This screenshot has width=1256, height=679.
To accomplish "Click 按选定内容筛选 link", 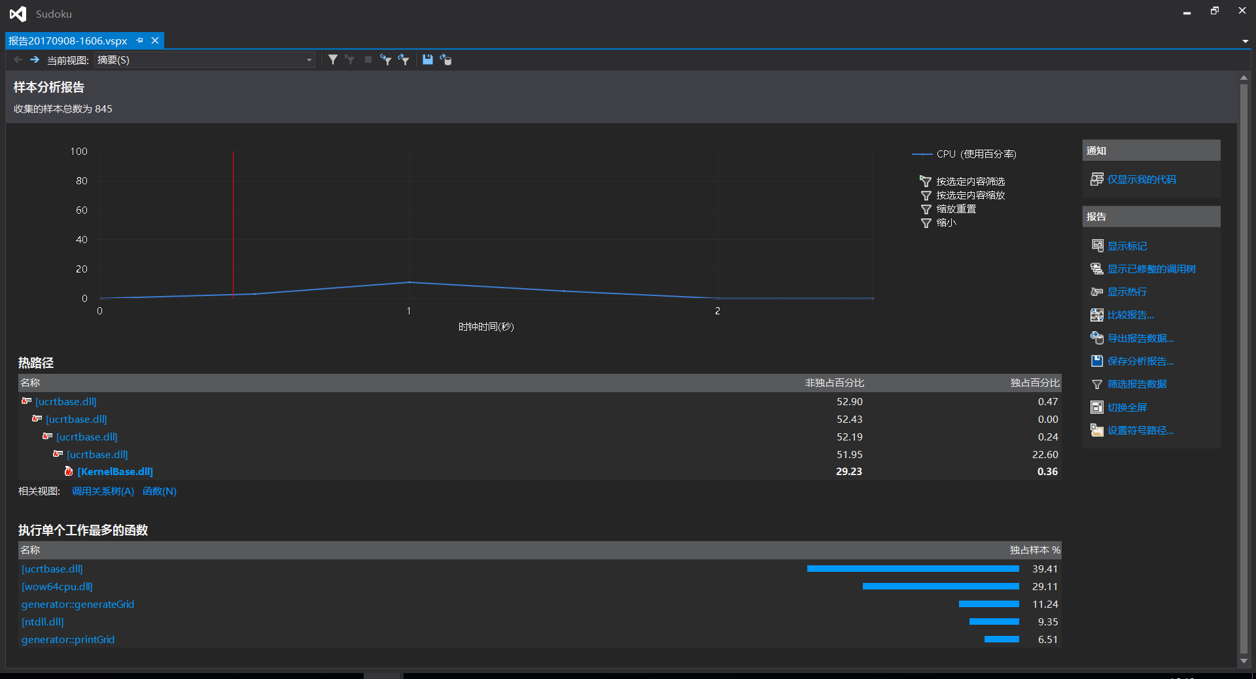I will click(x=970, y=181).
